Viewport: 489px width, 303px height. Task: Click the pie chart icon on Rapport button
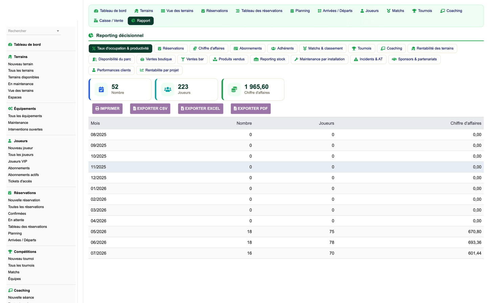133,21
